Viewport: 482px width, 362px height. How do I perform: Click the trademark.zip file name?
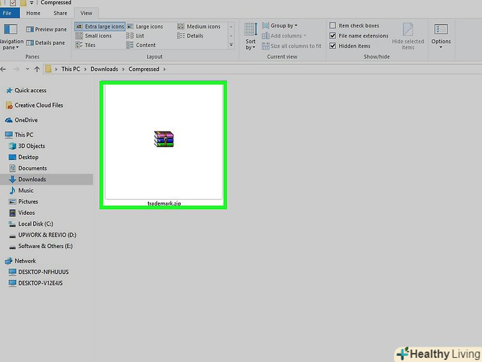point(164,204)
